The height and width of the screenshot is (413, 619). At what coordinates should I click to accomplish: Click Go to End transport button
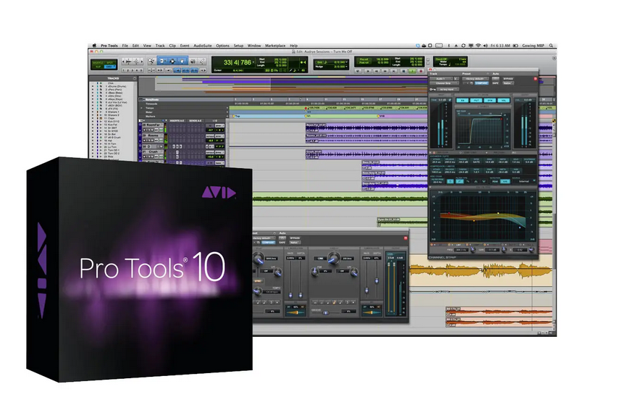tap(394, 71)
